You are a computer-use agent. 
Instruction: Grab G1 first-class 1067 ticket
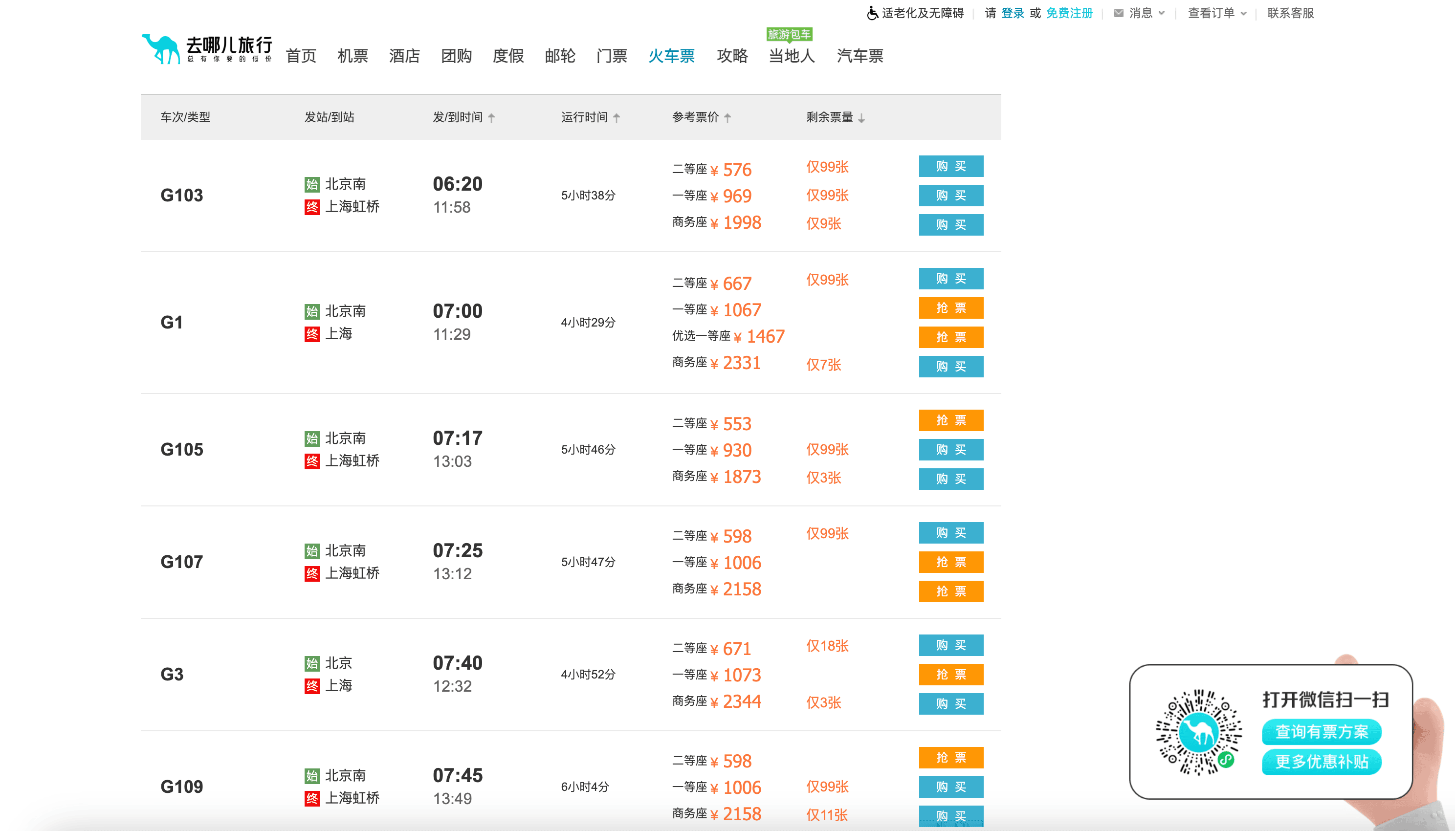click(x=950, y=308)
